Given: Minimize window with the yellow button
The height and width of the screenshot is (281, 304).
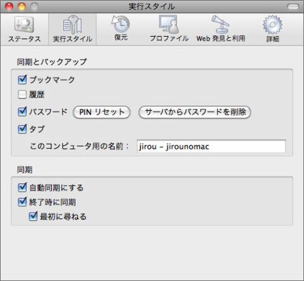Looking at the screenshot, I should coord(22,6).
